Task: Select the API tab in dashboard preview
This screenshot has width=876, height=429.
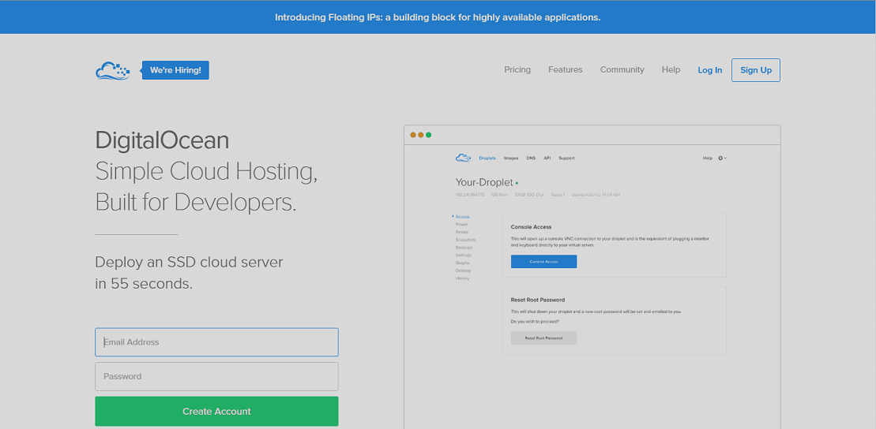Action: point(547,158)
